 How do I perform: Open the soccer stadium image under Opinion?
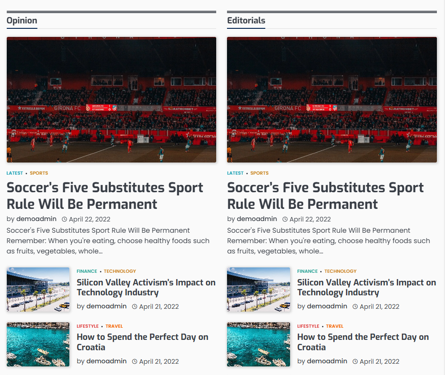[111, 99]
